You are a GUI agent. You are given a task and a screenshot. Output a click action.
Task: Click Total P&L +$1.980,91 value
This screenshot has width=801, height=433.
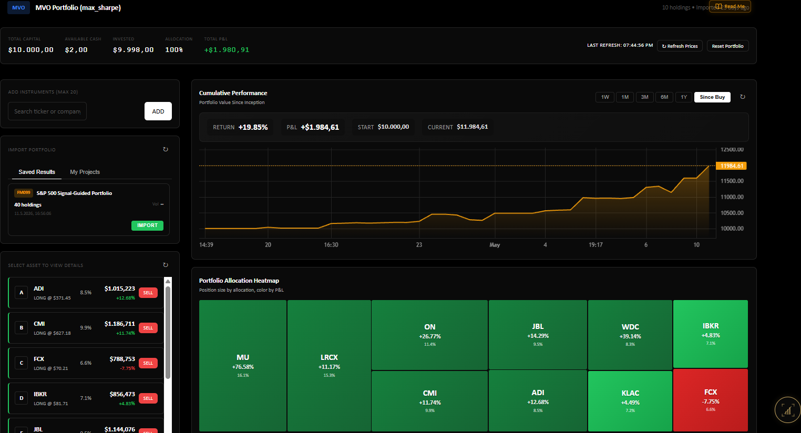(227, 50)
